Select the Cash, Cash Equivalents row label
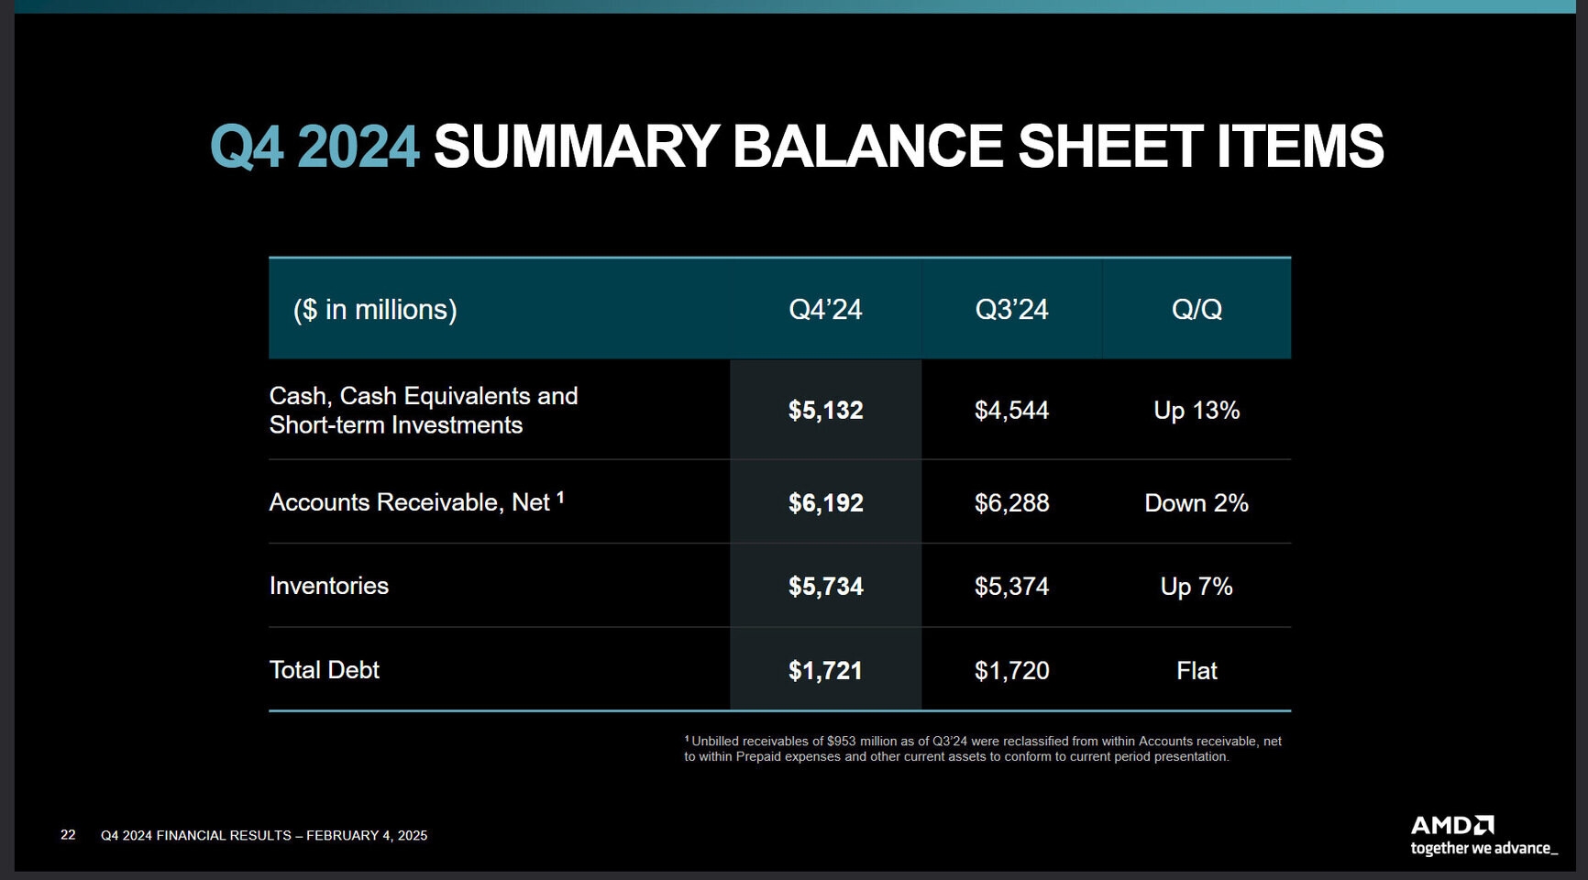 click(x=423, y=410)
